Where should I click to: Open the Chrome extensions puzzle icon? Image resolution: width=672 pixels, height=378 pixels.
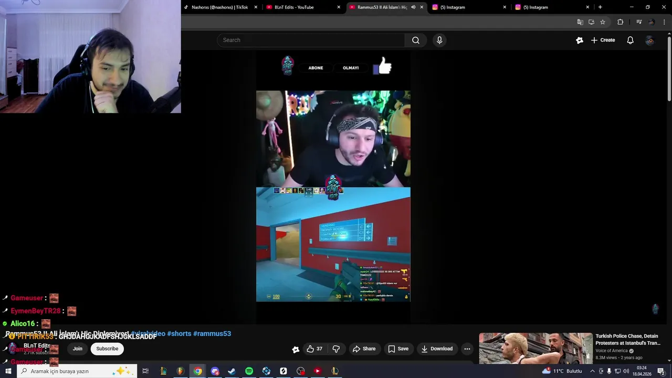coord(621,22)
